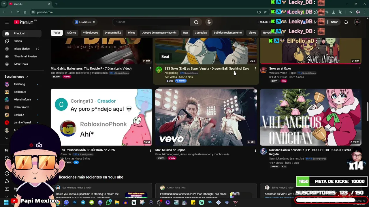Open Zenkai Z subscription channel

[x=22, y=115]
